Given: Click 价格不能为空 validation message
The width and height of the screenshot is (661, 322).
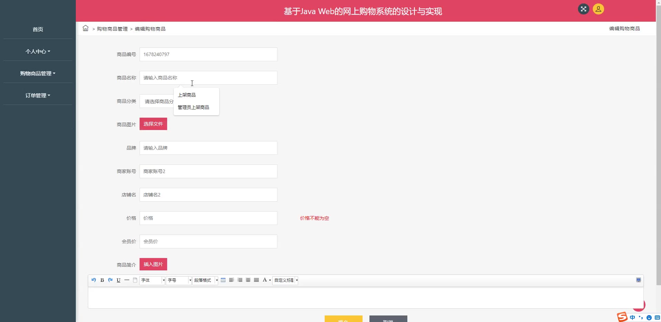Looking at the screenshot, I should point(315,218).
